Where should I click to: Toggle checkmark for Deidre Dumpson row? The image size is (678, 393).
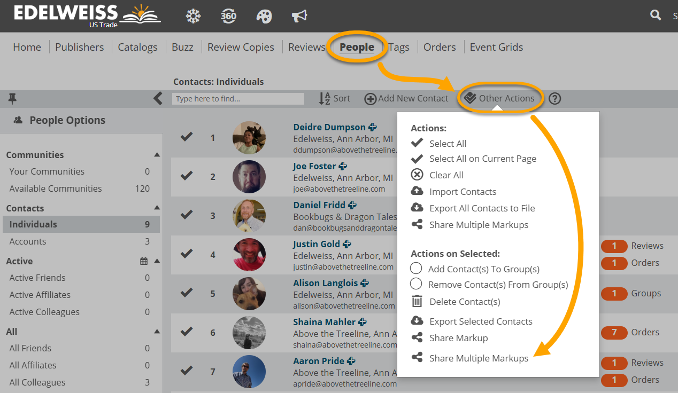pyautogui.click(x=186, y=137)
